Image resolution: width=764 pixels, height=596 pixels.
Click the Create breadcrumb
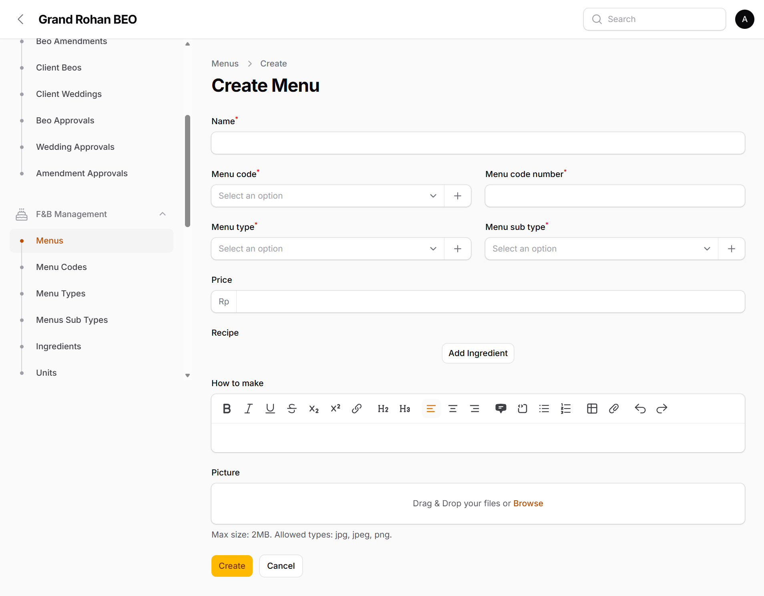(x=273, y=64)
